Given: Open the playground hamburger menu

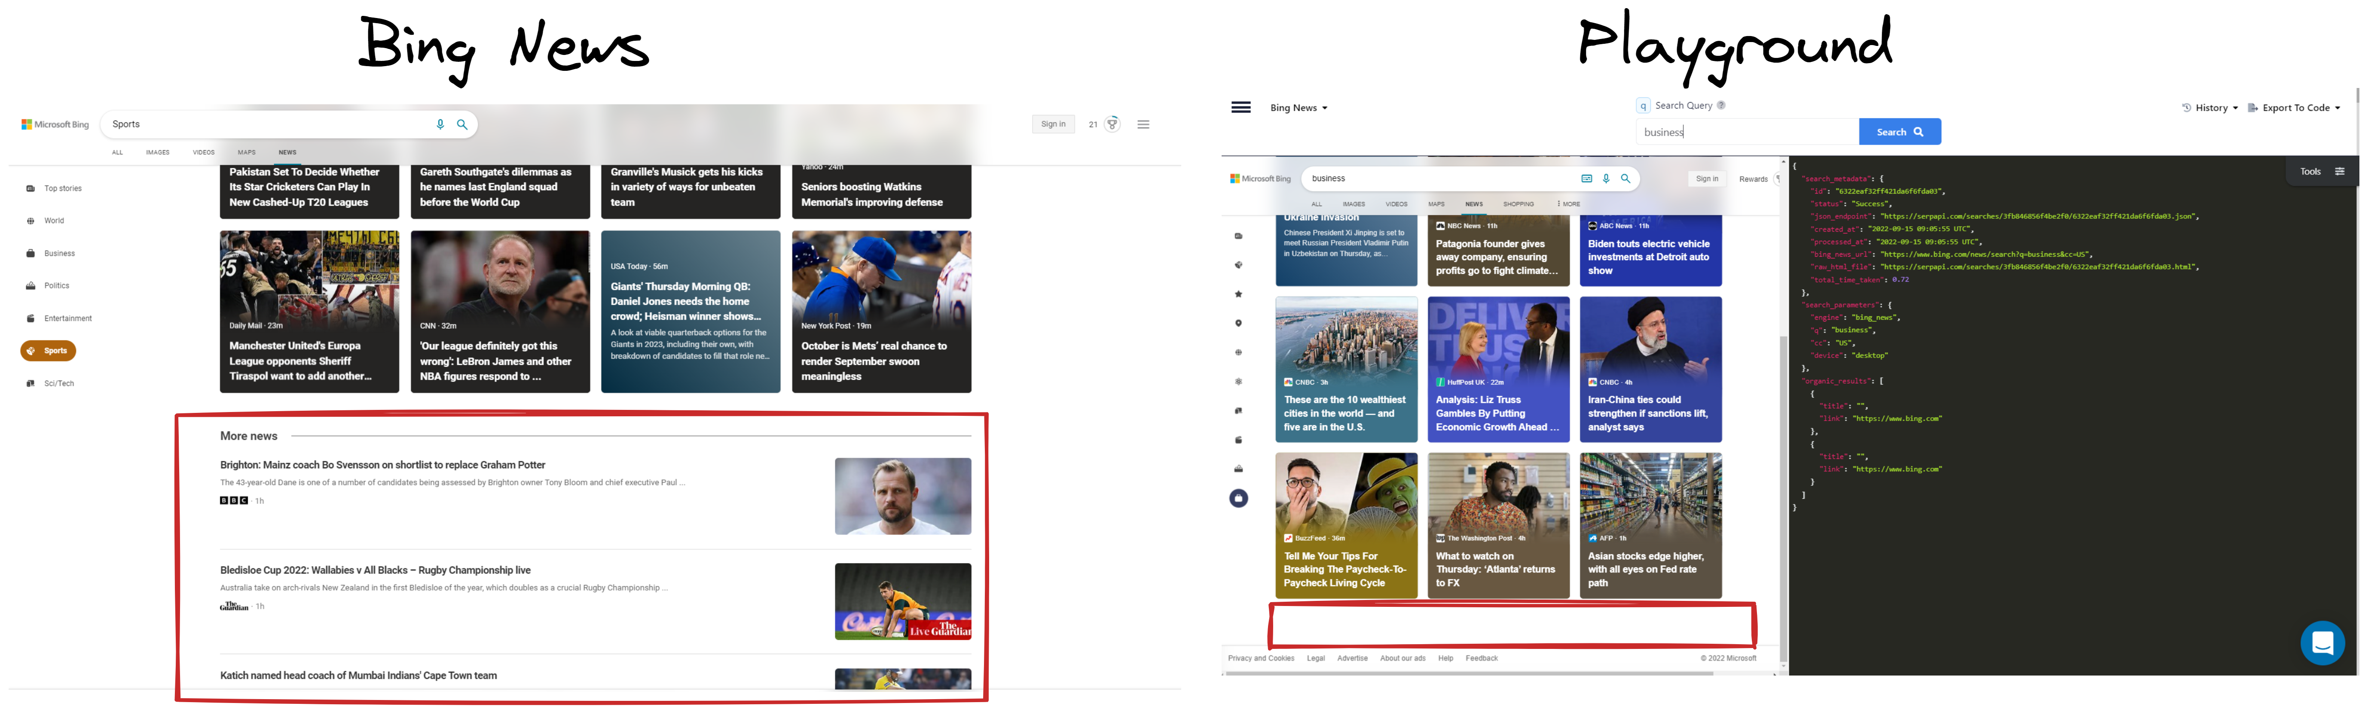Looking at the screenshot, I should pyautogui.click(x=1240, y=107).
